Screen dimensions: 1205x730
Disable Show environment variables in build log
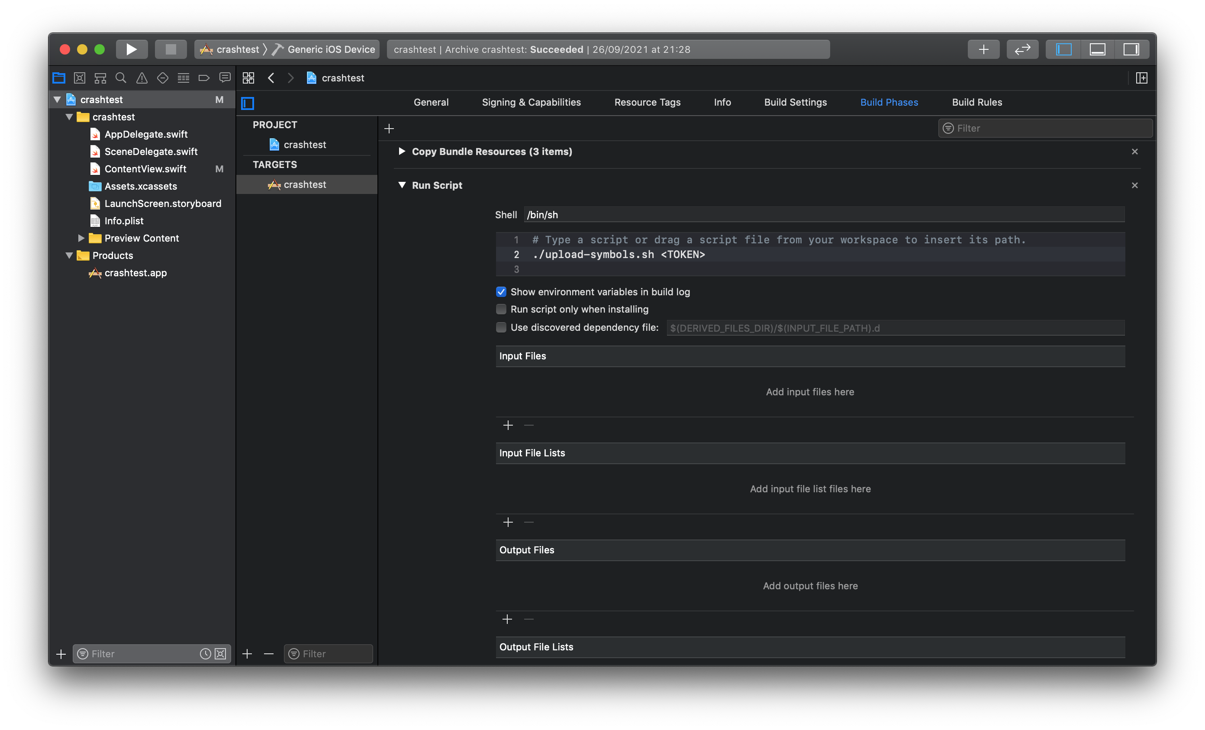coord(501,292)
